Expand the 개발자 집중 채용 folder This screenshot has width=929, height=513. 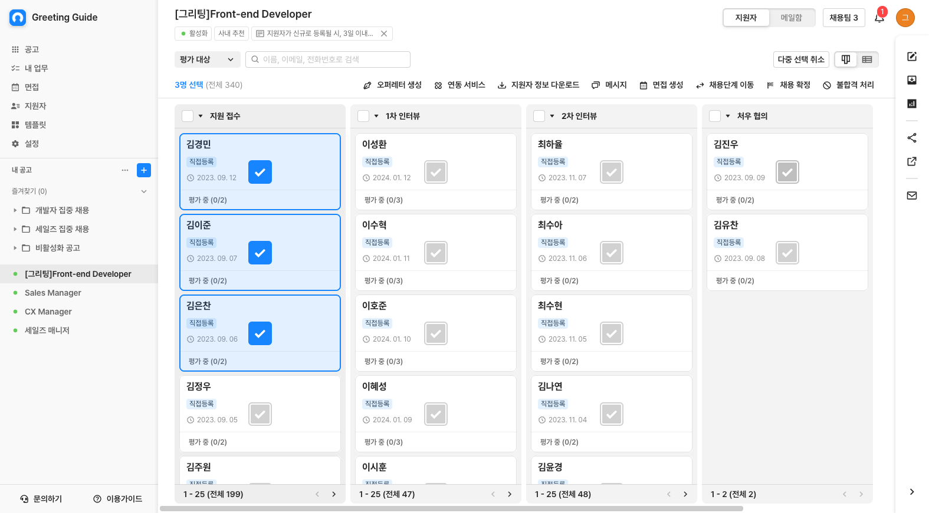pyautogui.click(x=15, y=210)
